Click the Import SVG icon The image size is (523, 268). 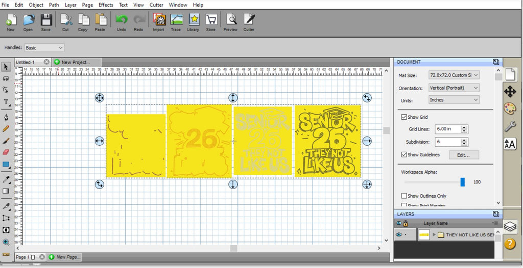159,22
